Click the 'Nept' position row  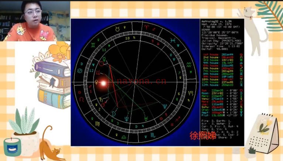pos(222,113)
